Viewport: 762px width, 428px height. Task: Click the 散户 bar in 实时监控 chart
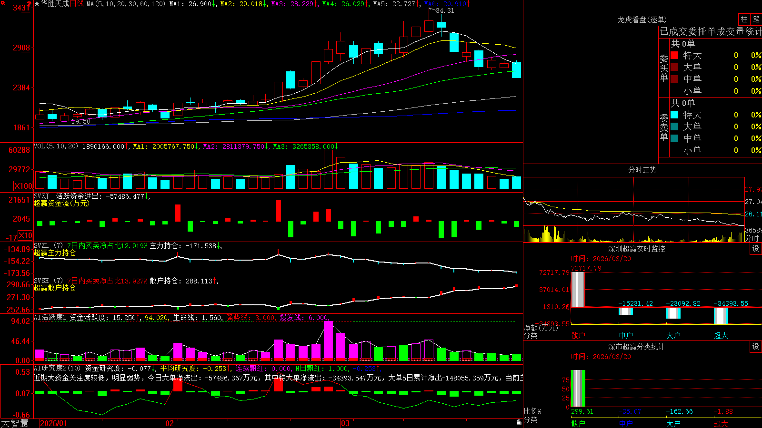point(578,290)
